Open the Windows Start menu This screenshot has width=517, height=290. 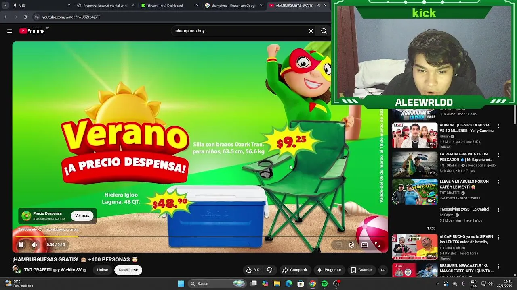181,284
